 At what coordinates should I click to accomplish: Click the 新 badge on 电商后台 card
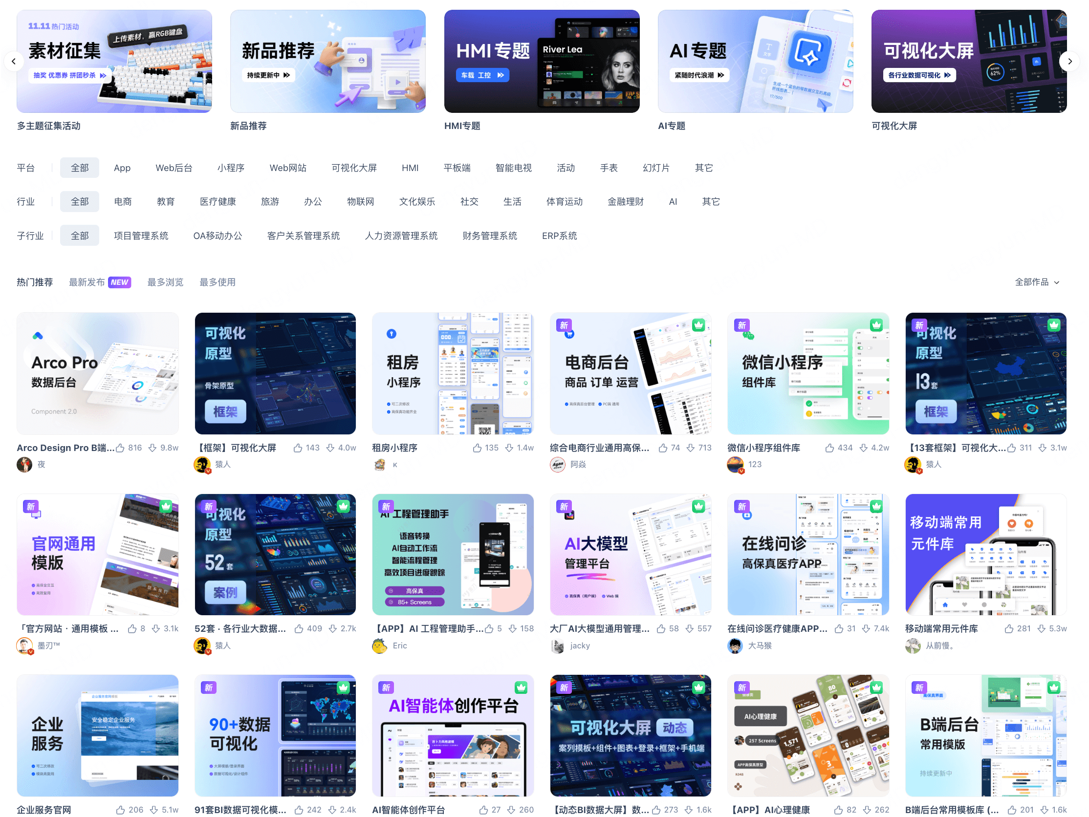coord(564,325)
